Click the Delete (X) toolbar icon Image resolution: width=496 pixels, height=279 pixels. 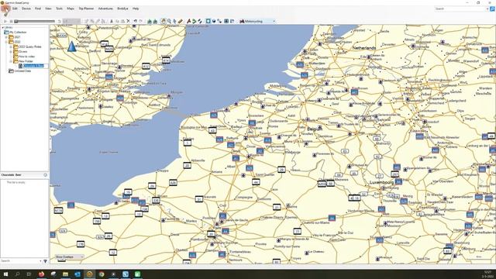pos(128,21)
